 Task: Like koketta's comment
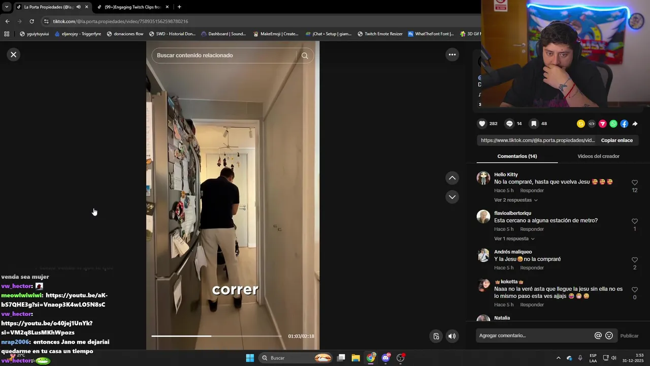pyautogui.click(x=635, y=289)
